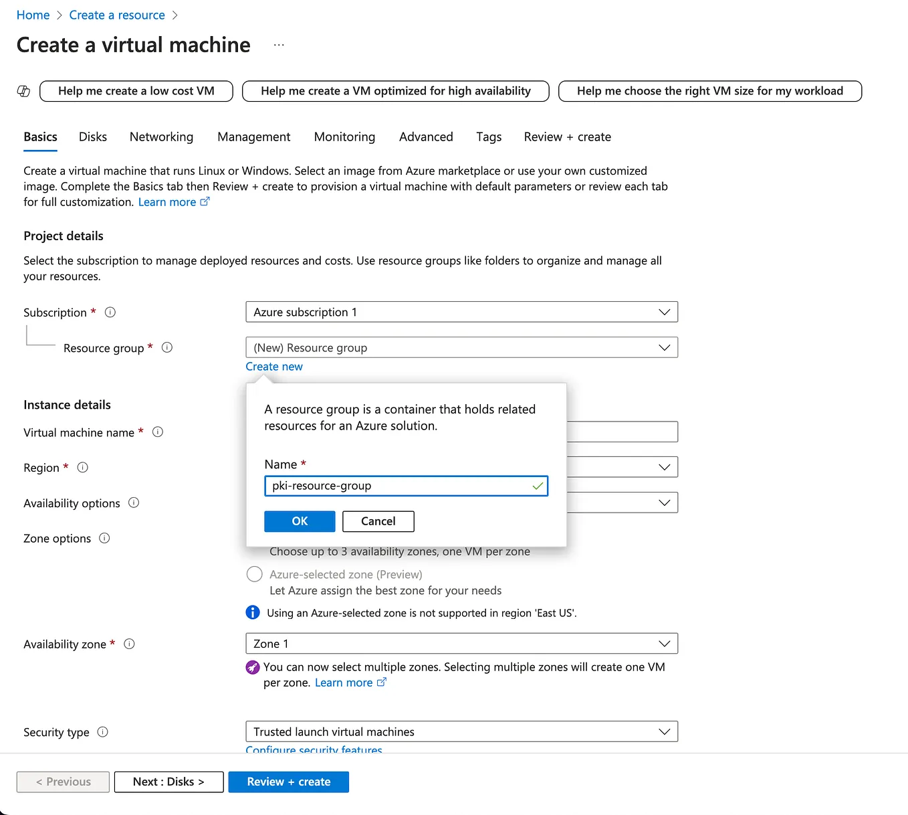Click the info icon next to Zone options
The height and width of the screenshot is (815, 908).
tap(104, 538)
